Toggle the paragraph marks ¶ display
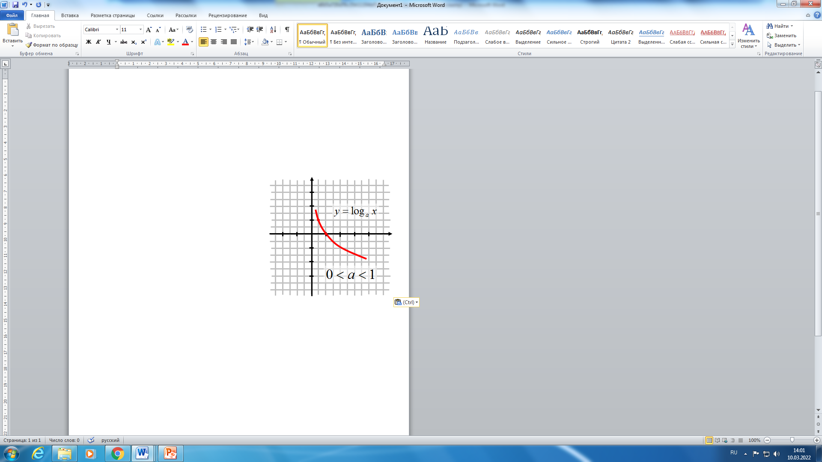 287,30
